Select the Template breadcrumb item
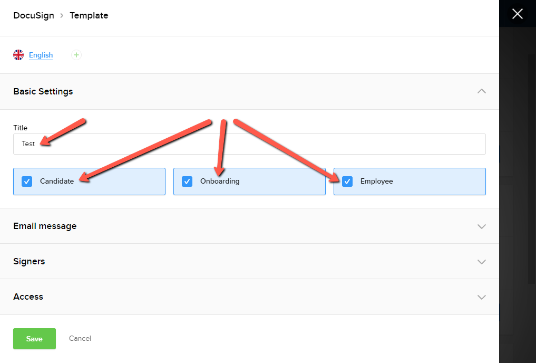Screen dimensions: 536x363 tap(89, 15)
